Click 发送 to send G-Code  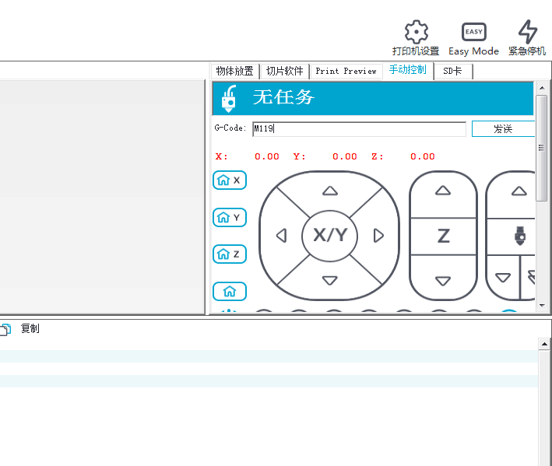pyautogui.click(x=503, y=129)
